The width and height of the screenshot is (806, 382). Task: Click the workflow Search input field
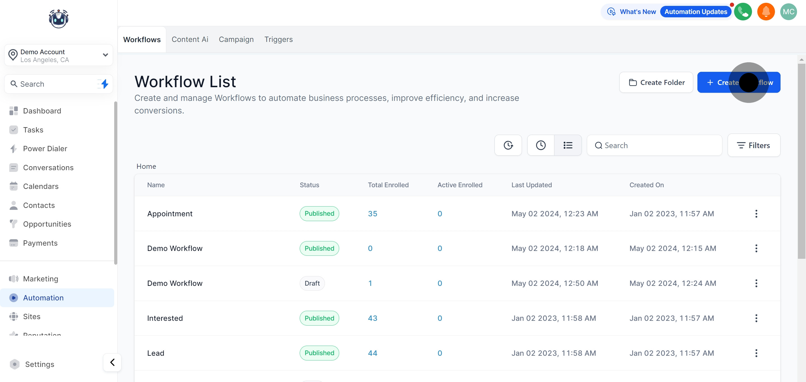click(x=654, y=145)
